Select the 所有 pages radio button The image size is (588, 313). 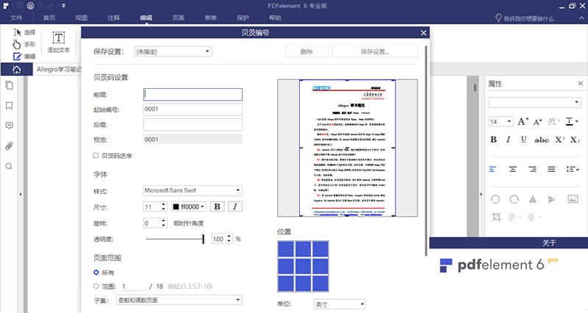point(96,273)
